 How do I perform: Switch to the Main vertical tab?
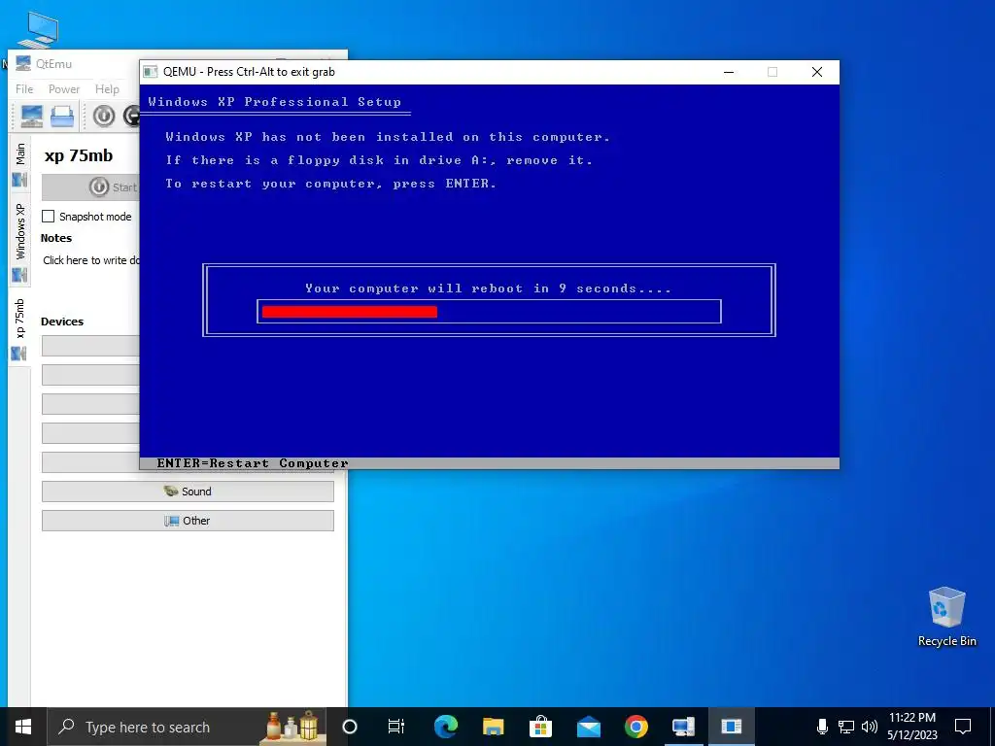(19, 163)
